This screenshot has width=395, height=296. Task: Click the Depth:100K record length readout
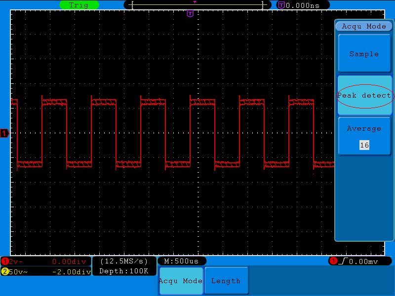pos(124,271)
